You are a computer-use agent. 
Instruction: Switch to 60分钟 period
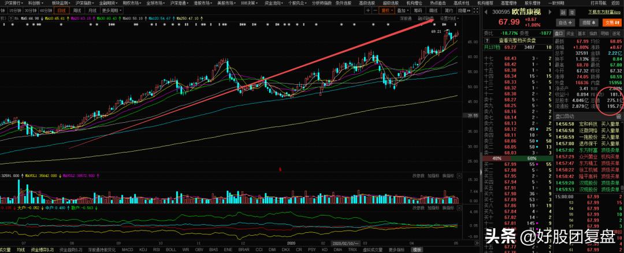click(46, 11)
